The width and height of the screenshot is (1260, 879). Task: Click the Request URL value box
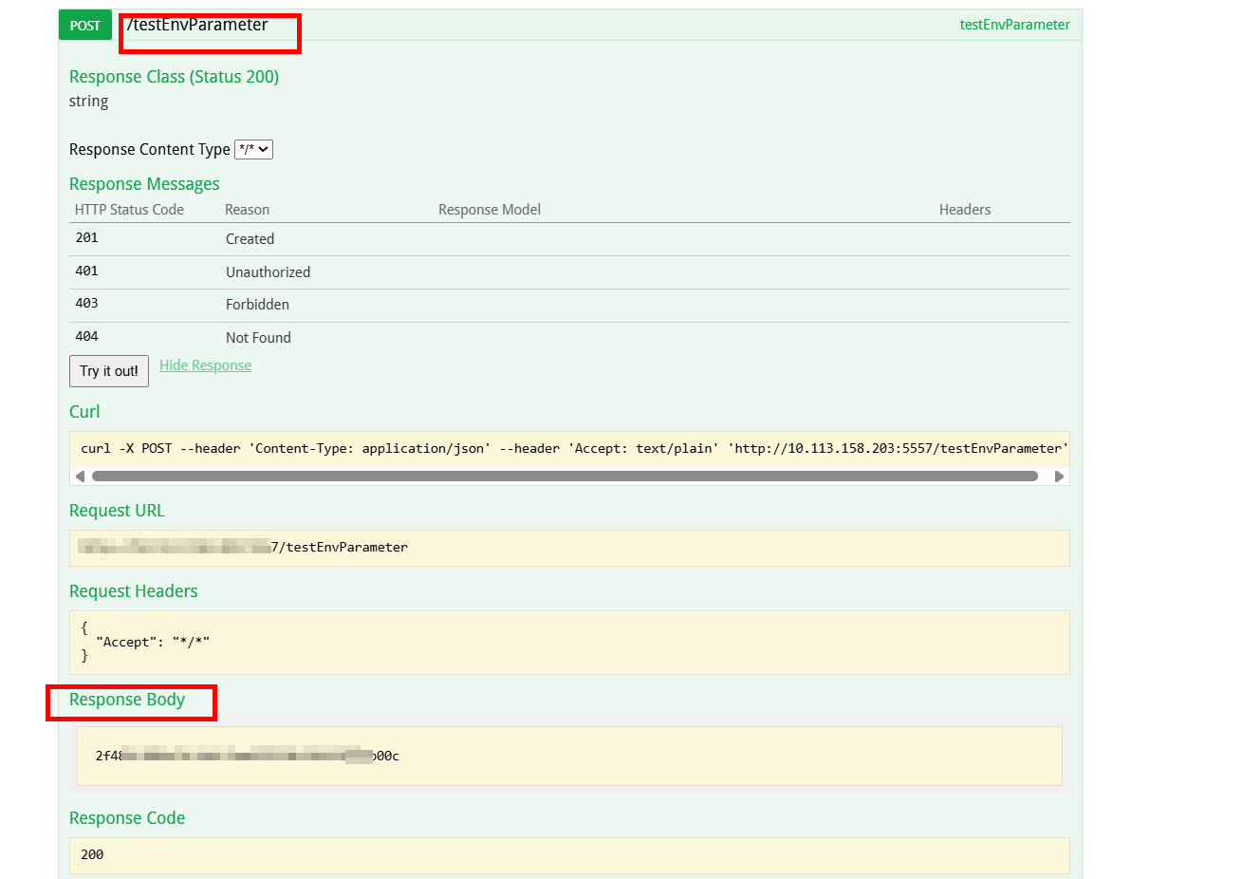pyautogui.click(x=569, y=548)
